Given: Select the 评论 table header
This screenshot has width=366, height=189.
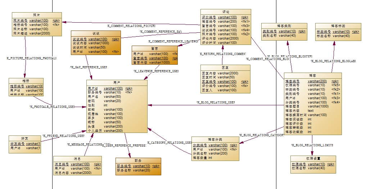Looking at the screenshot, I should (226, 12).
